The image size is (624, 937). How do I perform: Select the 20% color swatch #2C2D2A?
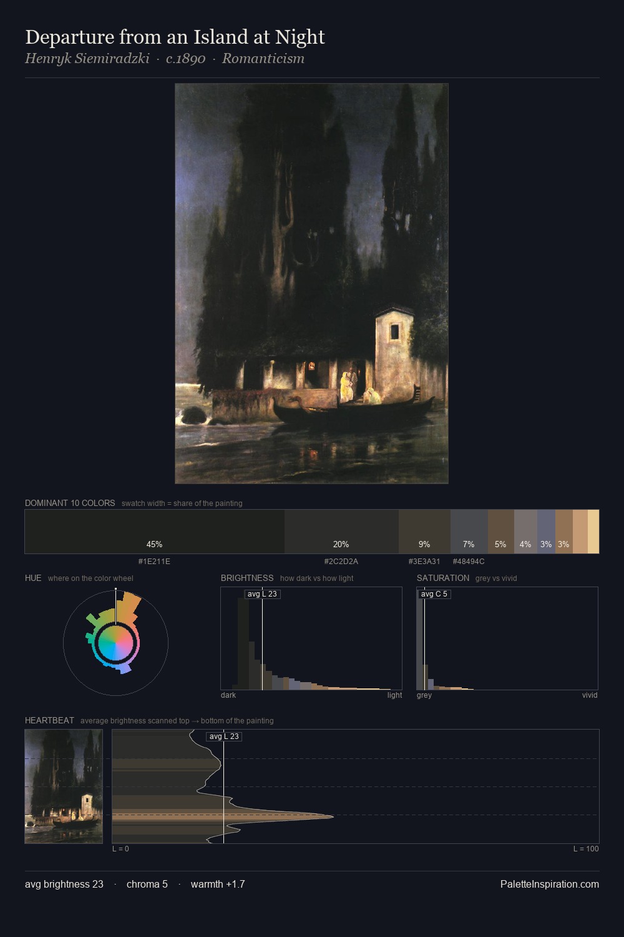(341, 532)
